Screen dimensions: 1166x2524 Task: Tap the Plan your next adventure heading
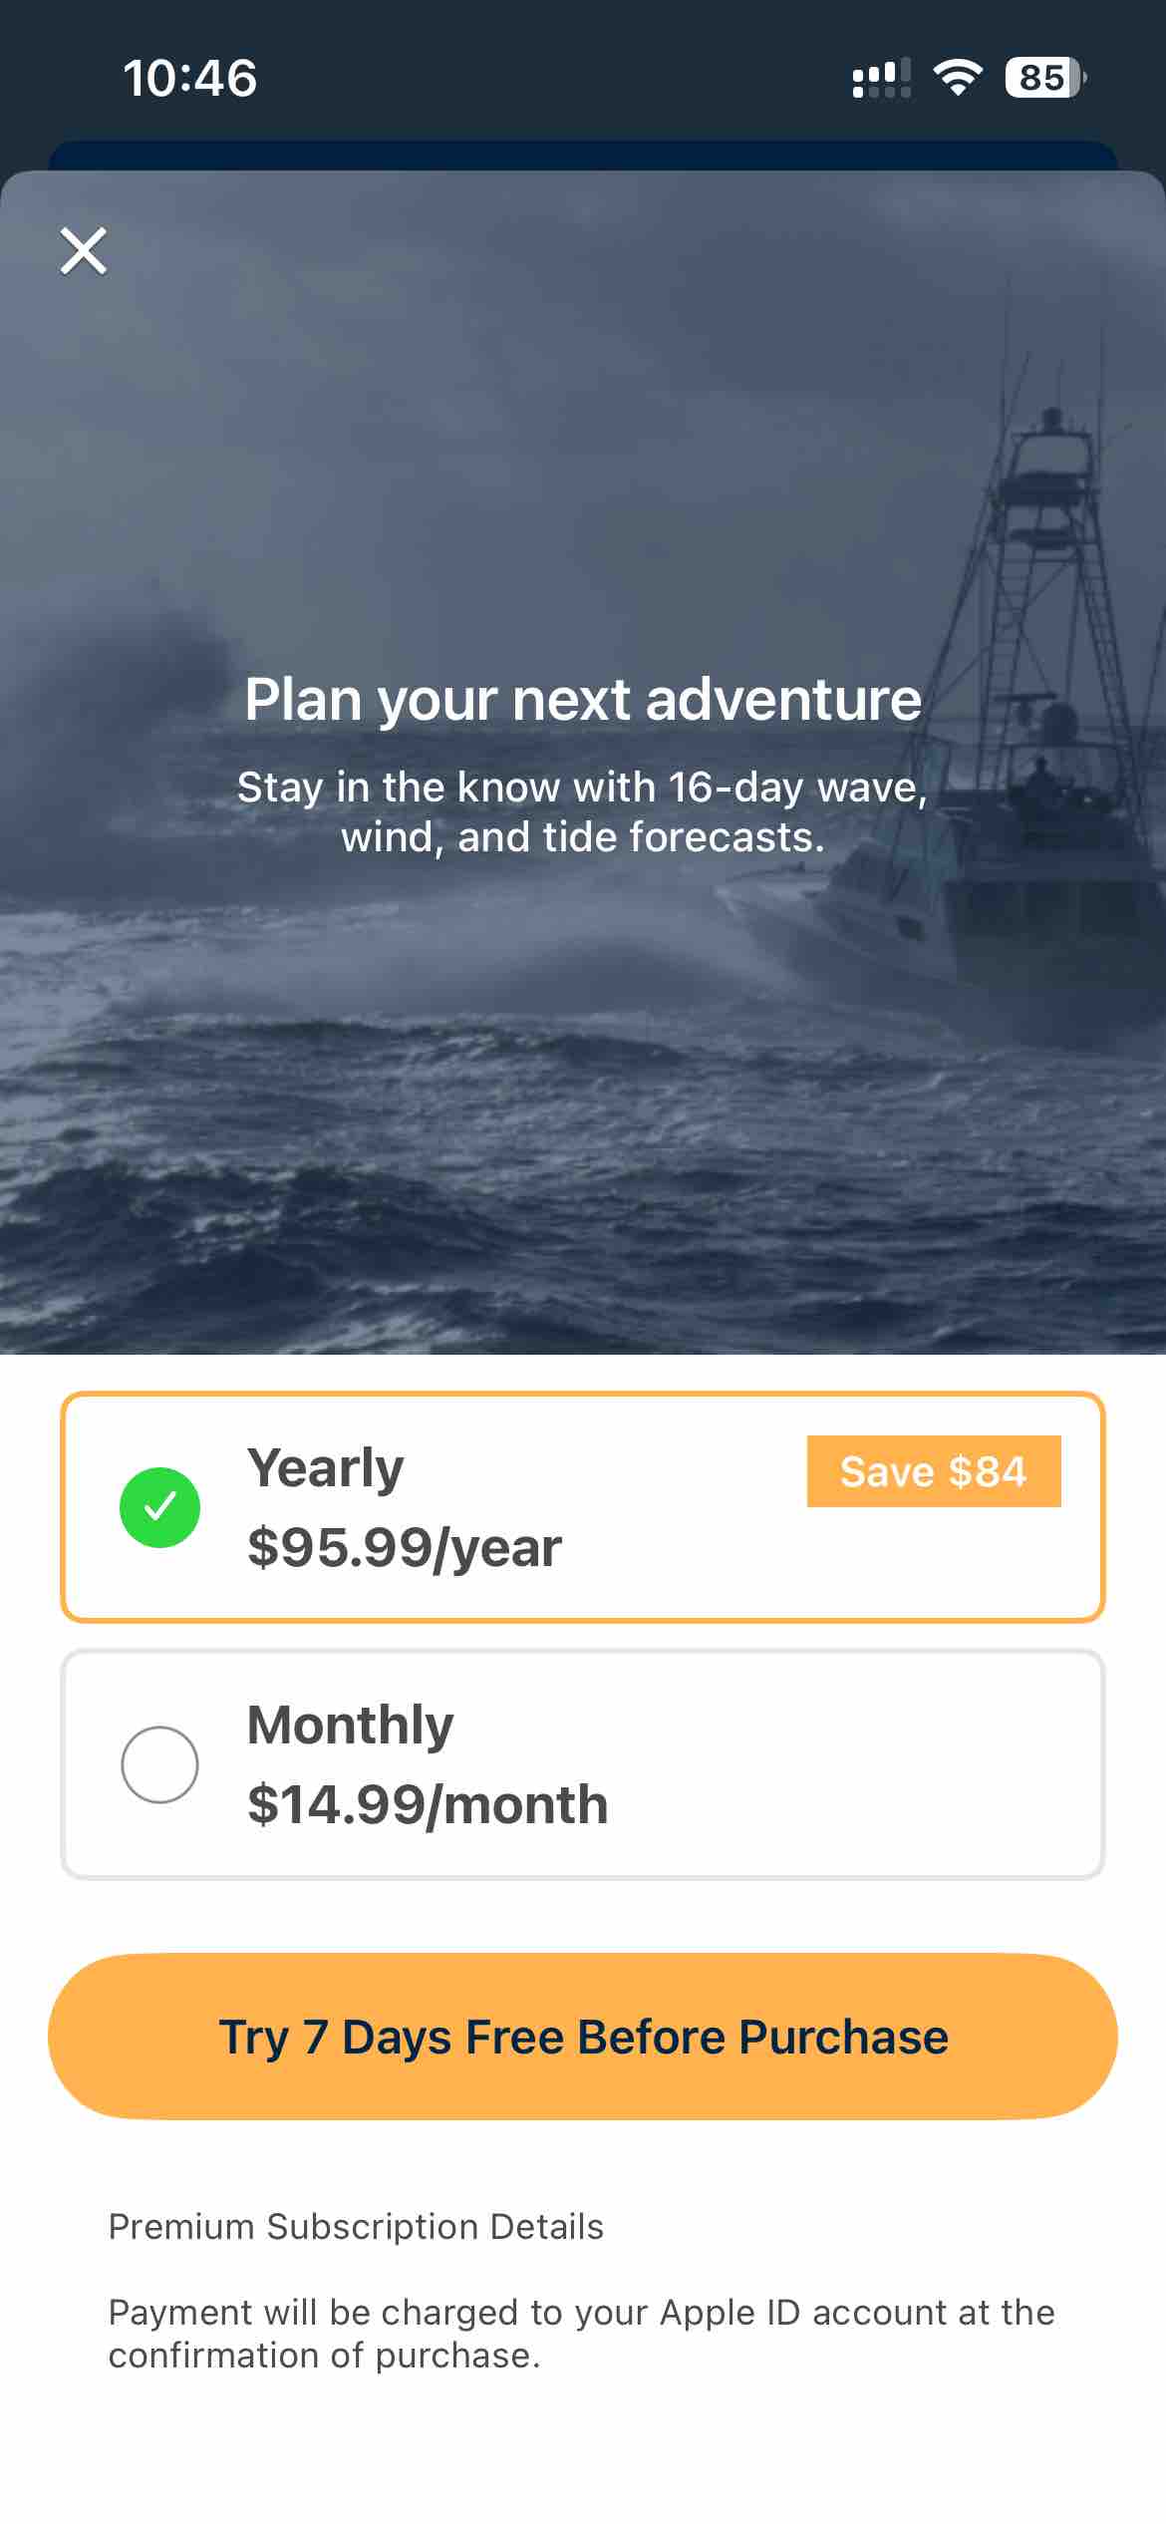(x=583, y=699)
